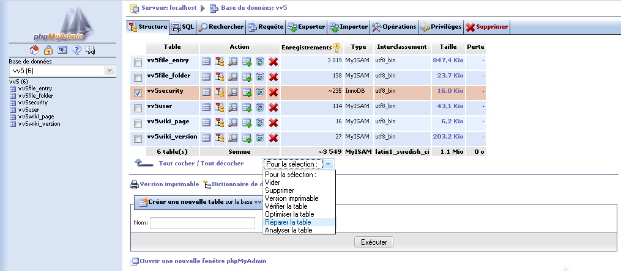This screenshot has height=271, width=621.
Task: Open the SQL query window icon
Action: [x=62, y=50]
